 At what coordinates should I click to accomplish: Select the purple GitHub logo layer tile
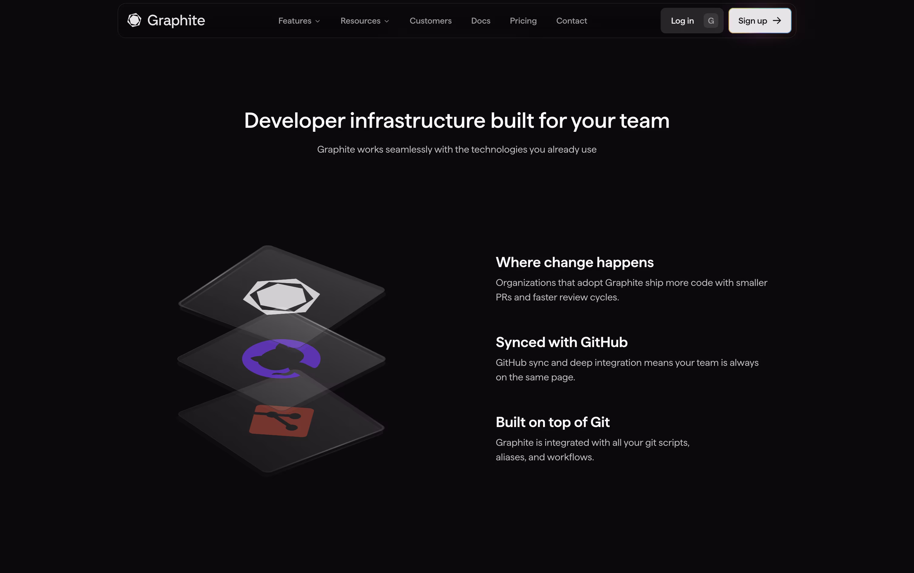click(x=281, y=359)
